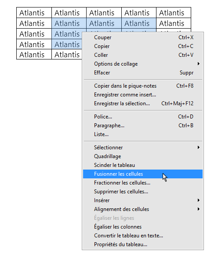The width and height of the screenshot is (218, 255).
Task: Open the Police font dialog
Action: point(143,117)
